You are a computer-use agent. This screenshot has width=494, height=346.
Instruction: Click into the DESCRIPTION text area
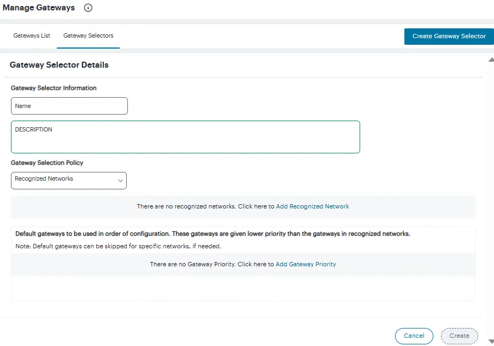[x=185, y=137]
